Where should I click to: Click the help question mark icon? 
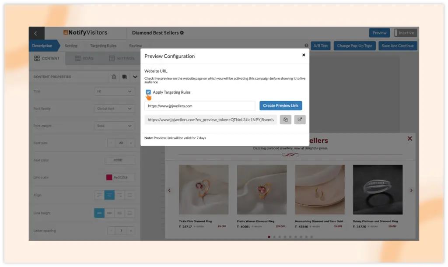pos(306,46)
